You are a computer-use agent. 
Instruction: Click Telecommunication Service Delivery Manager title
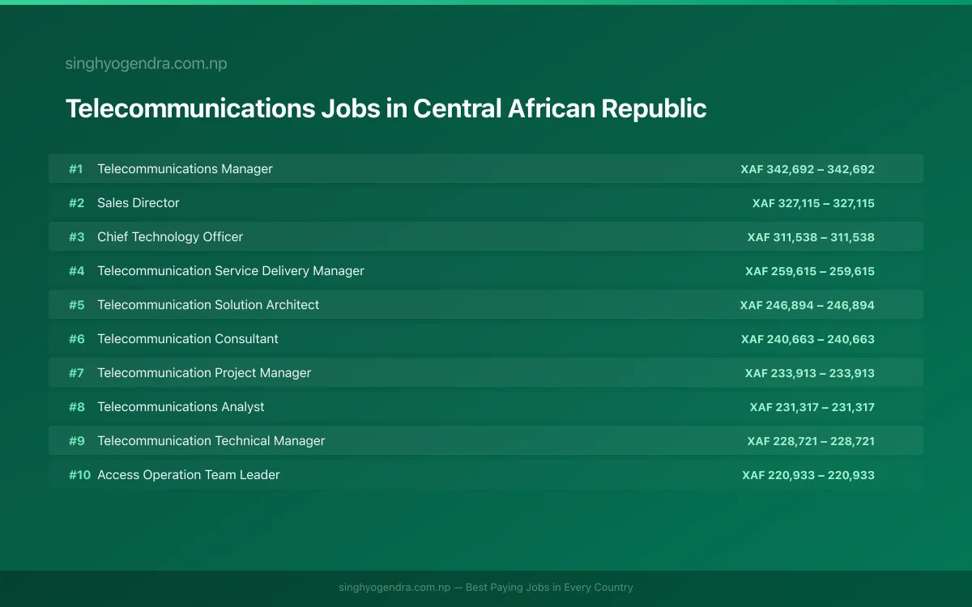[x=231, y=271]
